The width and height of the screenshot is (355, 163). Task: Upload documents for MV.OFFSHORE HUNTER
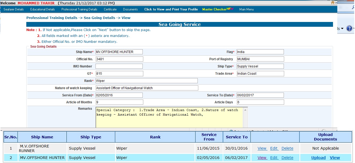318,158
